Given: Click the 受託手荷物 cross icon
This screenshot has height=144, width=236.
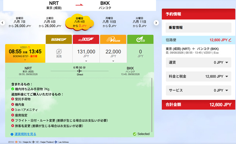Looking at the screenshot, I should tap(13, 99).
